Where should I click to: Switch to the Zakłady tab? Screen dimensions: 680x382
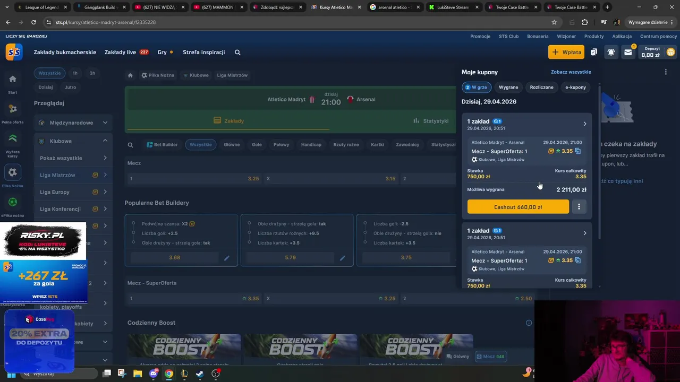point(228,121)
